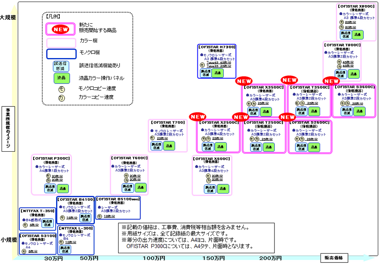Screen dimensions: 379x269
Task: Click the green 液晶 icon in the legend
Action: [x=62, y=78]
